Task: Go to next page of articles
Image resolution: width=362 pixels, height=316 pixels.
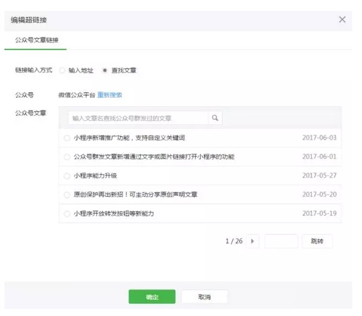Action: pos(252,241)
